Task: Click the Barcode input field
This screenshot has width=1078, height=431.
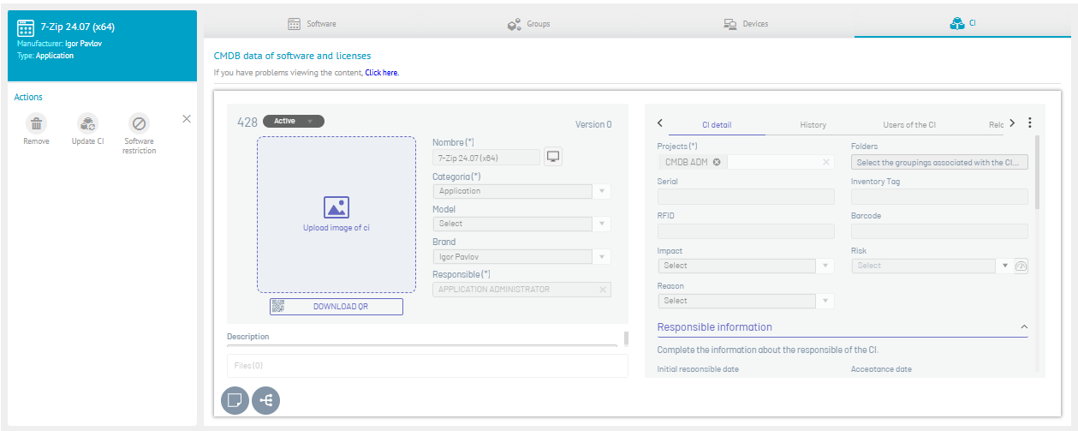Action: [939, 231]
